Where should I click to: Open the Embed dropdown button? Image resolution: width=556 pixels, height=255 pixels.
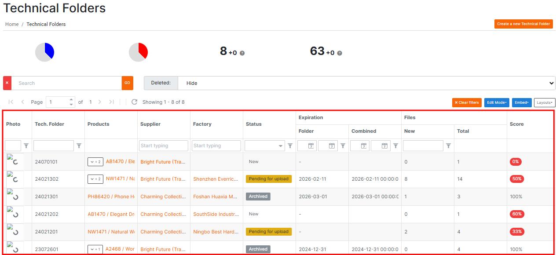pyautogui.click(x=522, y=102)
